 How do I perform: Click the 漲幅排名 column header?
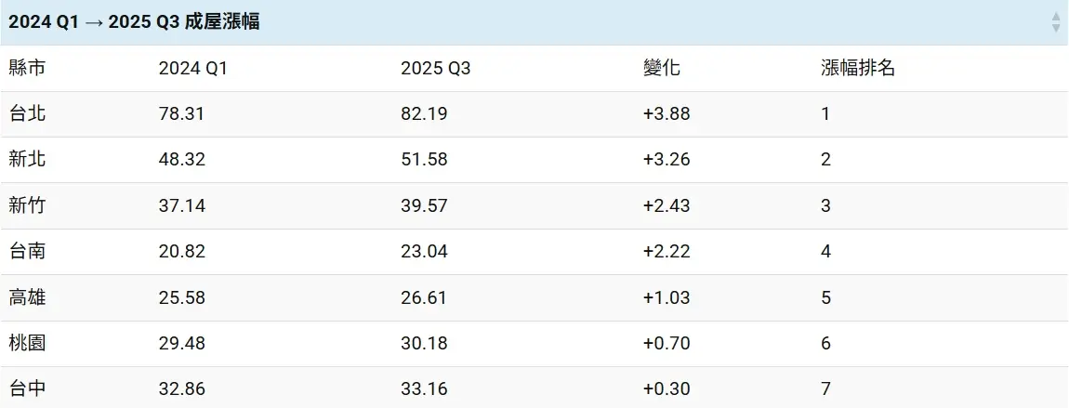(857, 68)
